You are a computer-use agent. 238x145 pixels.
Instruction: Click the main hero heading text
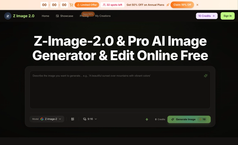coord(120,48)
